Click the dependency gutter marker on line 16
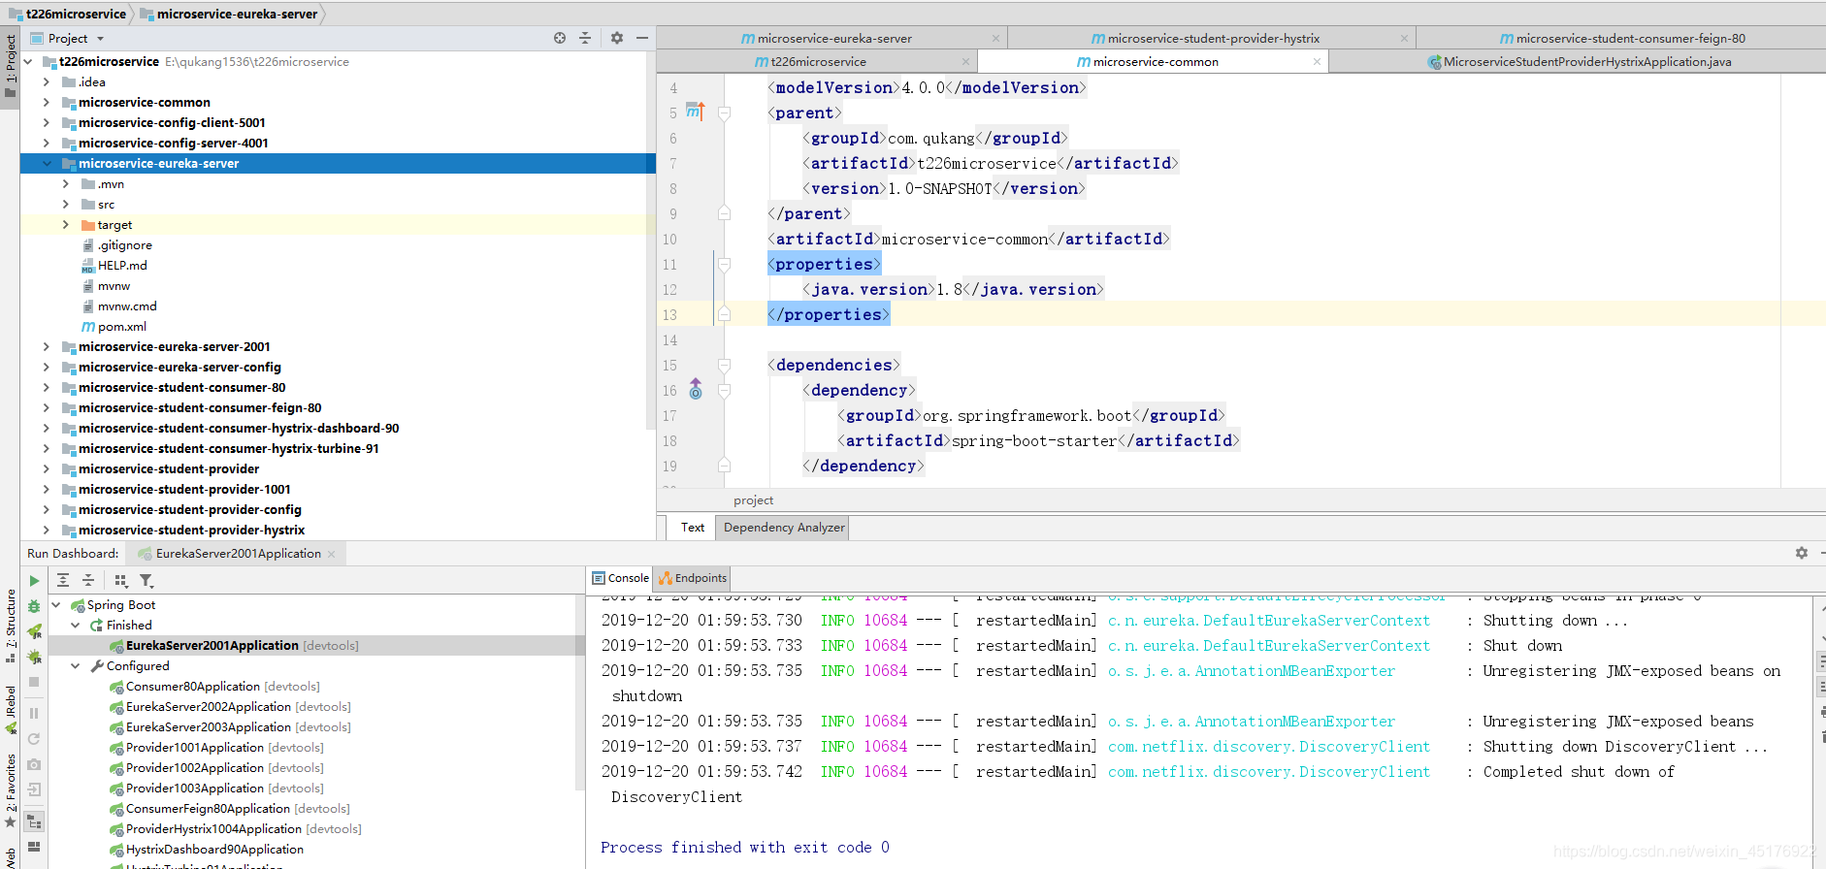 click(x=696, y=389)
